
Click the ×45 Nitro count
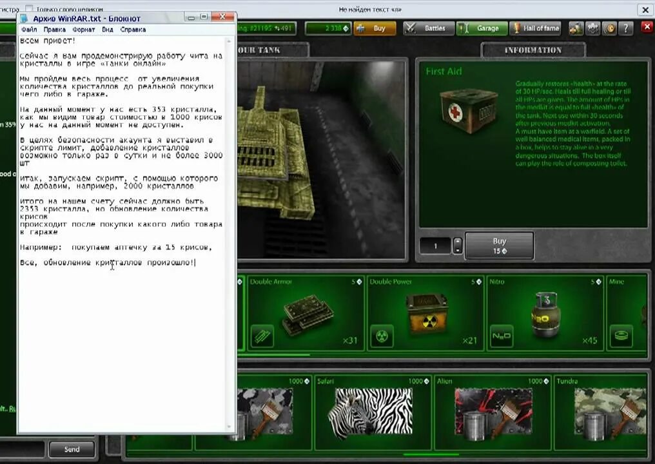(x=589, y=341)
